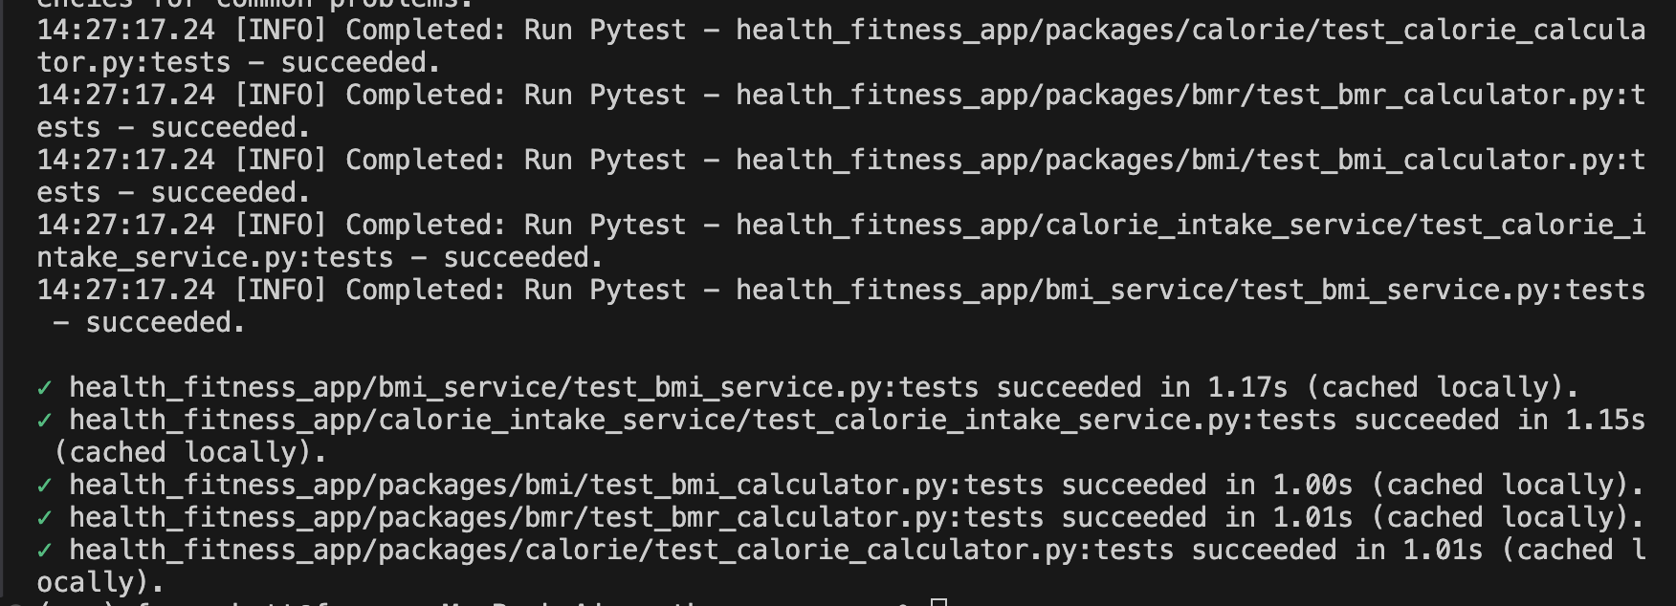Screen dimensions: 1676x606
Task: Click the [INFO] tag on the bmr log line
Action: click(x=280, y=96)
